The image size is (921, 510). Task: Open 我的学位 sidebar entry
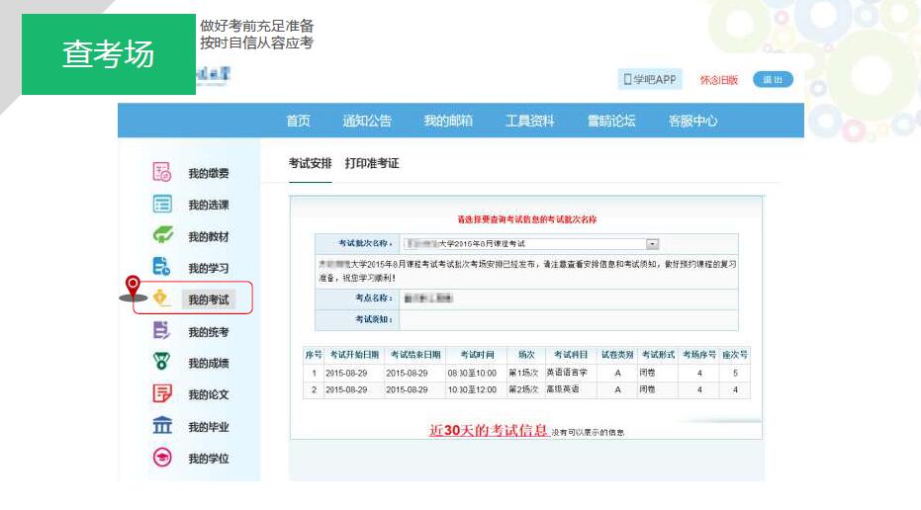pyautogui.click(x=209, y=459)
